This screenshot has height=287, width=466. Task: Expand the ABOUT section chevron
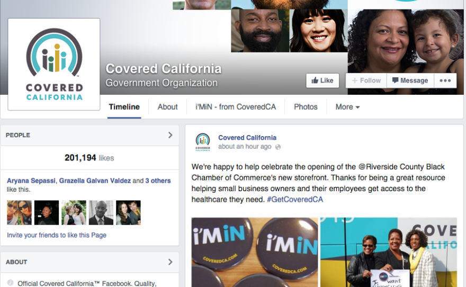(171, 262)
